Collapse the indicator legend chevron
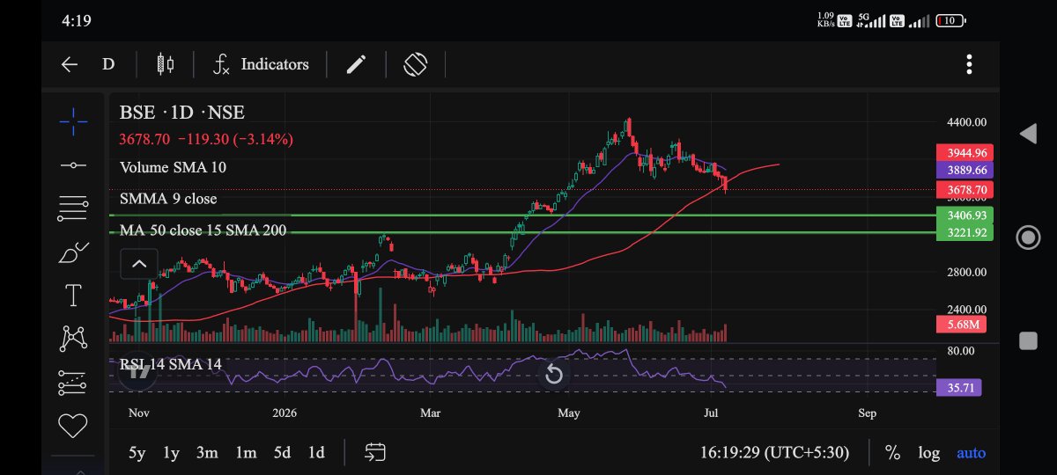 click(139, 263)
